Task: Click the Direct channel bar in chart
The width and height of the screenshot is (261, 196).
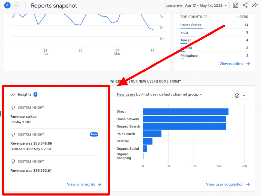Action: (186, 112)
